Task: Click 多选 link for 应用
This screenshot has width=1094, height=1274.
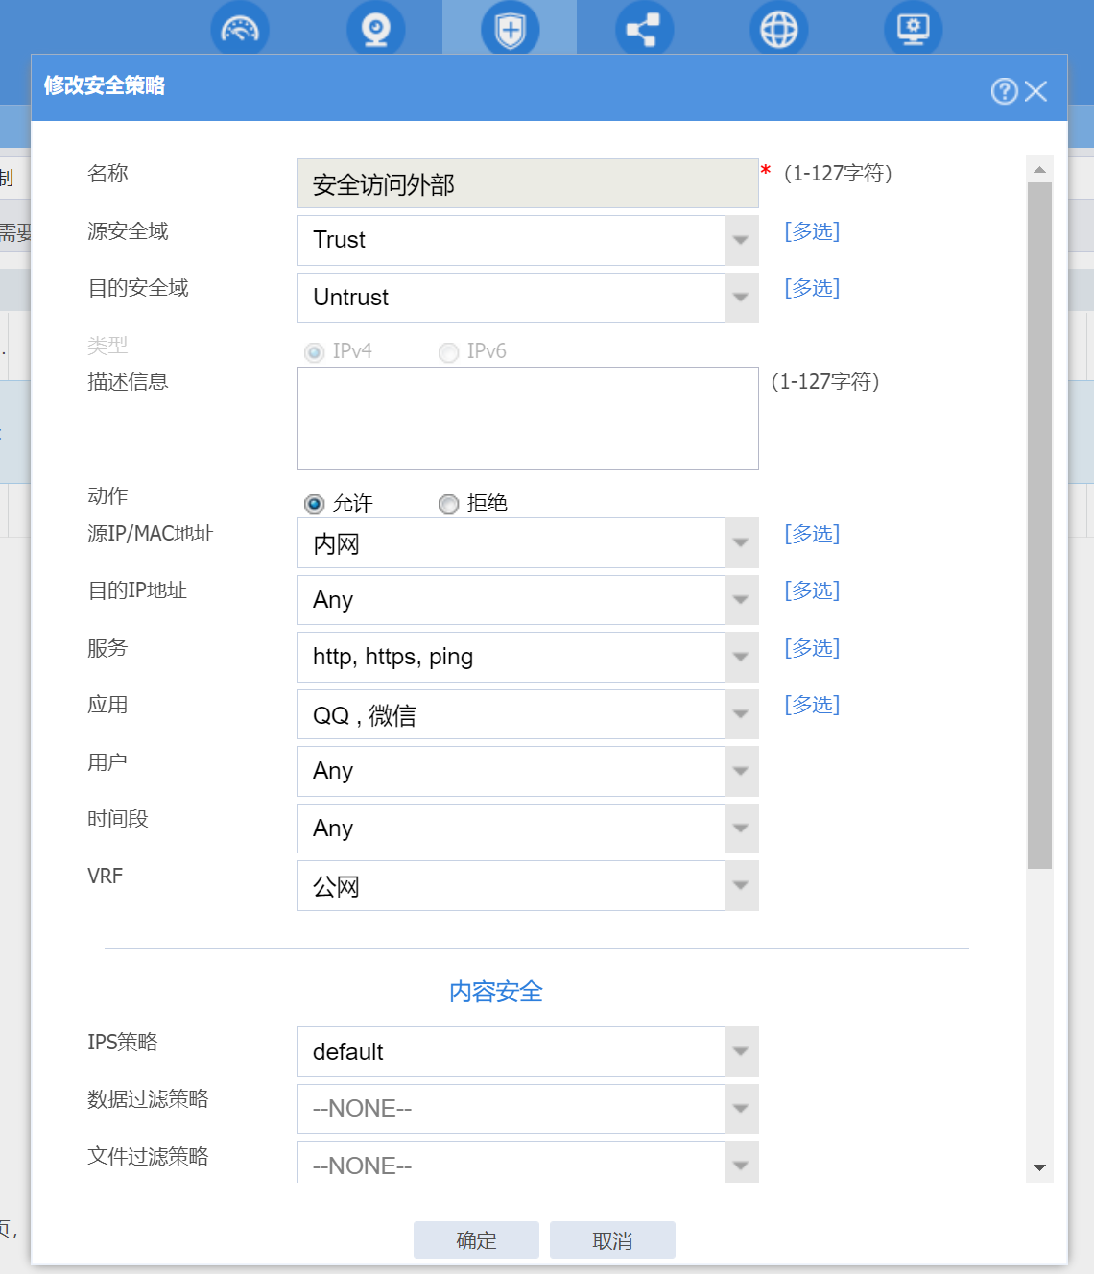Action: coord(812,705)
